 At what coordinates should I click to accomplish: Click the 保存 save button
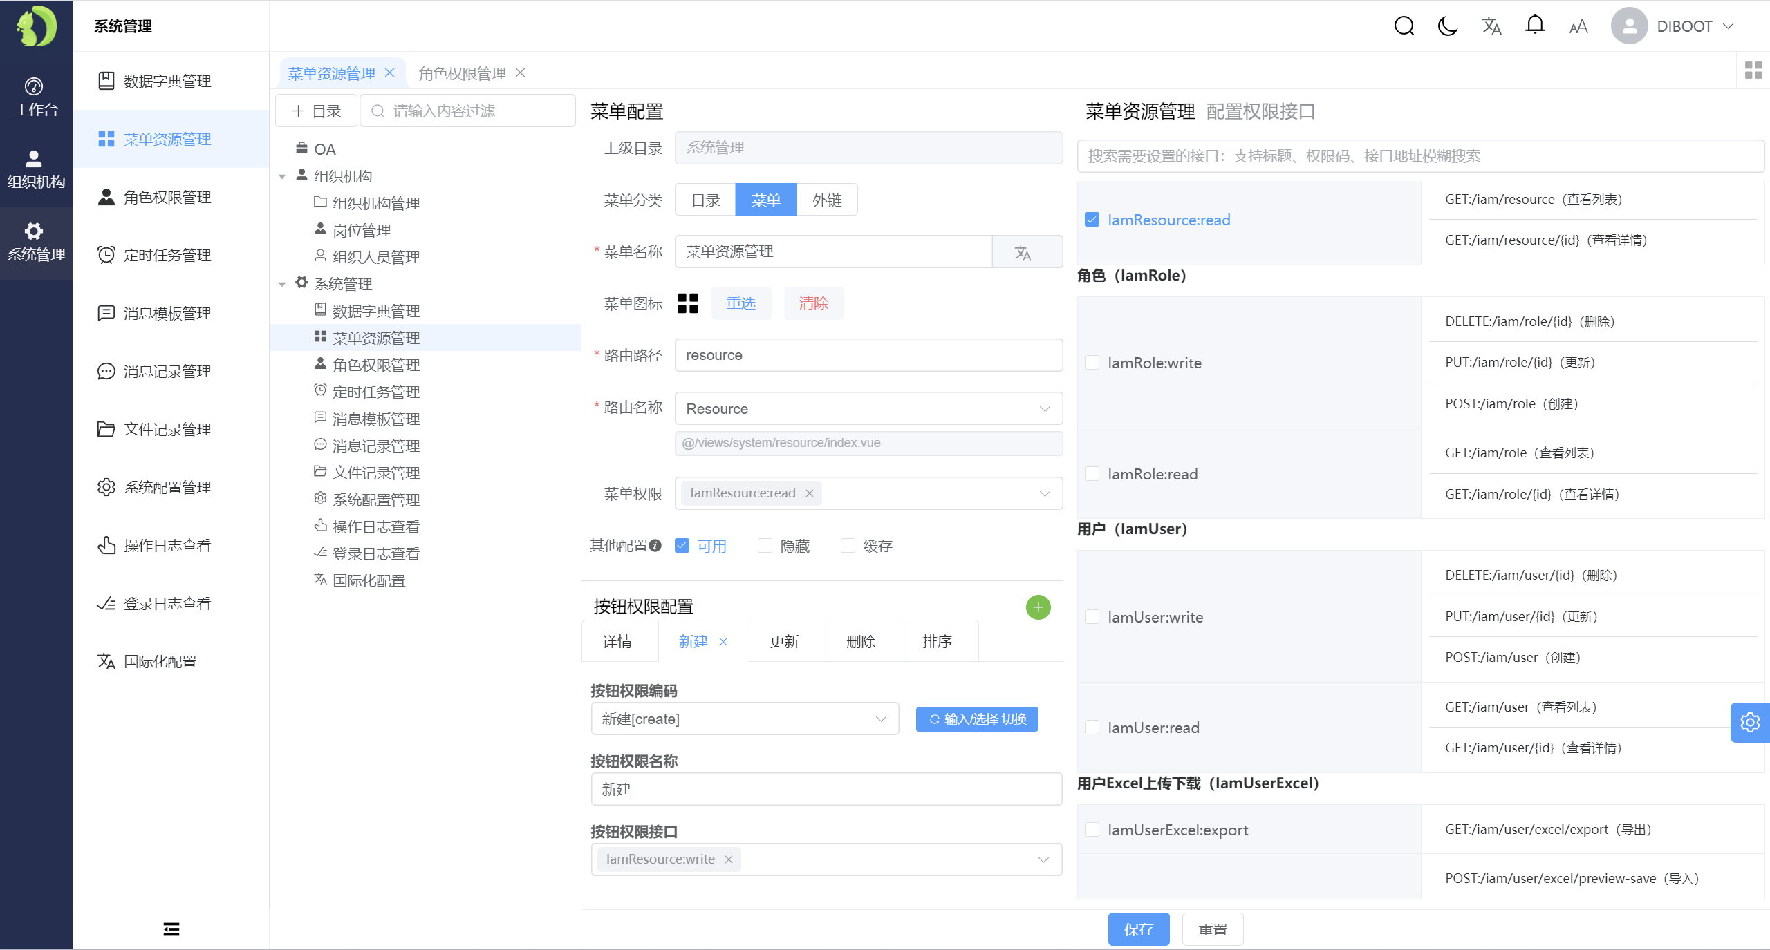click(x=1138, y=929)
